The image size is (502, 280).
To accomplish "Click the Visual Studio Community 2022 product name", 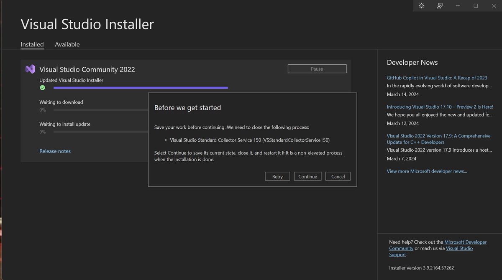I will [87, 69].
